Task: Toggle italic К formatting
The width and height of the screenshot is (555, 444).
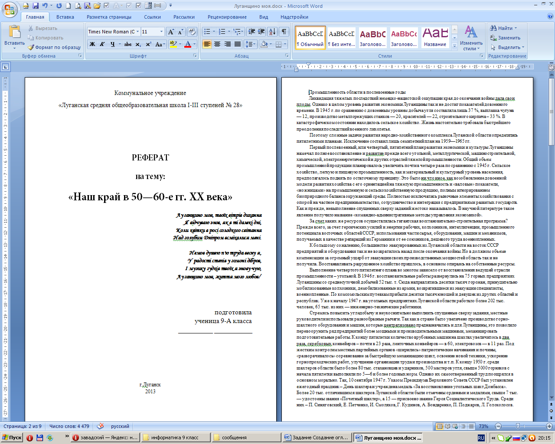Action: pyautogui.click(x=102, y=44)
